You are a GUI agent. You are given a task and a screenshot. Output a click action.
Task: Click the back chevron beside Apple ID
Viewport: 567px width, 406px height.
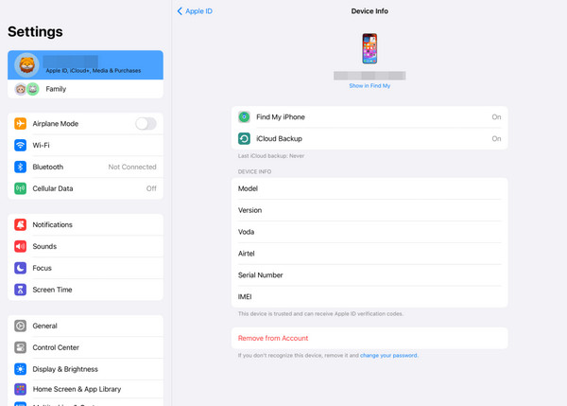tap(180, 11)
